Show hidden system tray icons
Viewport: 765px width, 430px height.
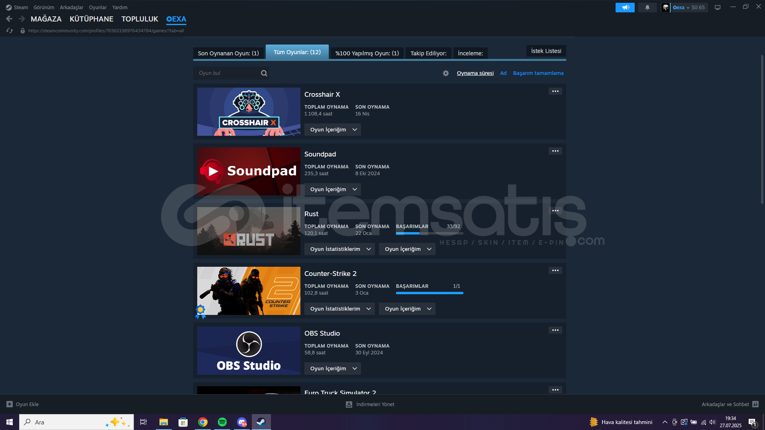665,422
